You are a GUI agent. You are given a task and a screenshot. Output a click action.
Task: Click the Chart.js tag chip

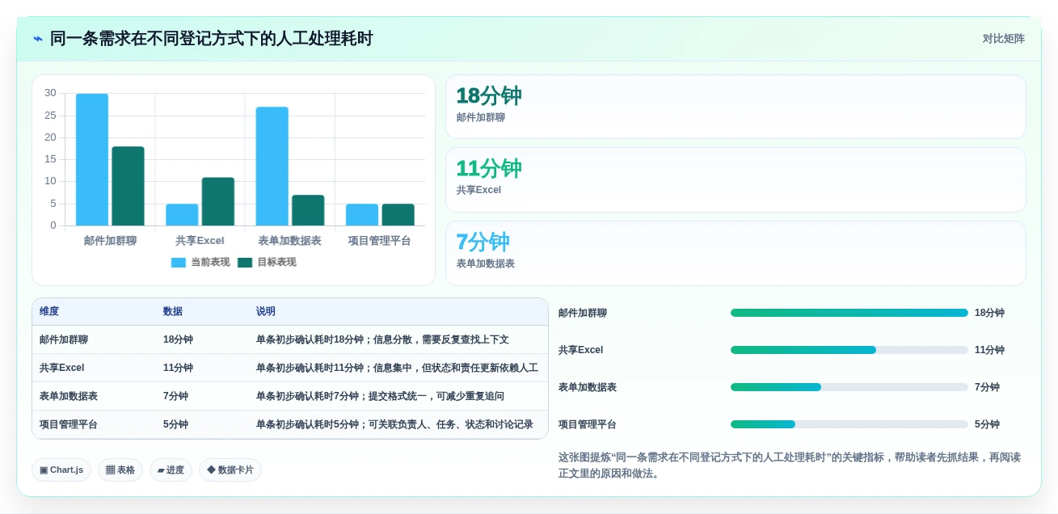[61, 470]
